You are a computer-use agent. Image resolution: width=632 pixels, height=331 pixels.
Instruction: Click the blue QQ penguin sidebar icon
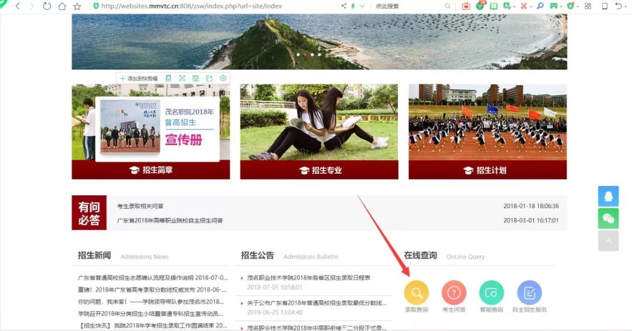click(608, 196)
